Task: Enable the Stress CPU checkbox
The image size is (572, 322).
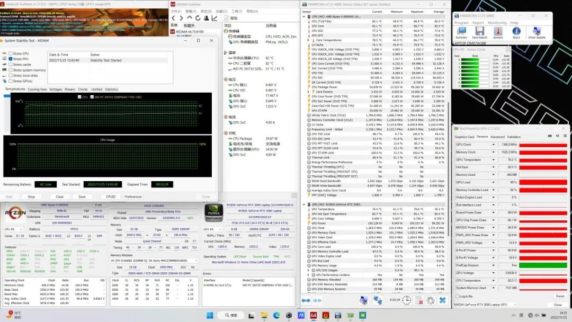Action: [x=11, y=53]
